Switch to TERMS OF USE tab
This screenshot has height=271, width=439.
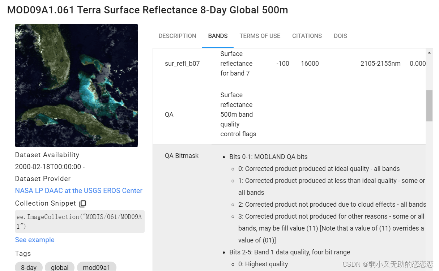[260, 36]
